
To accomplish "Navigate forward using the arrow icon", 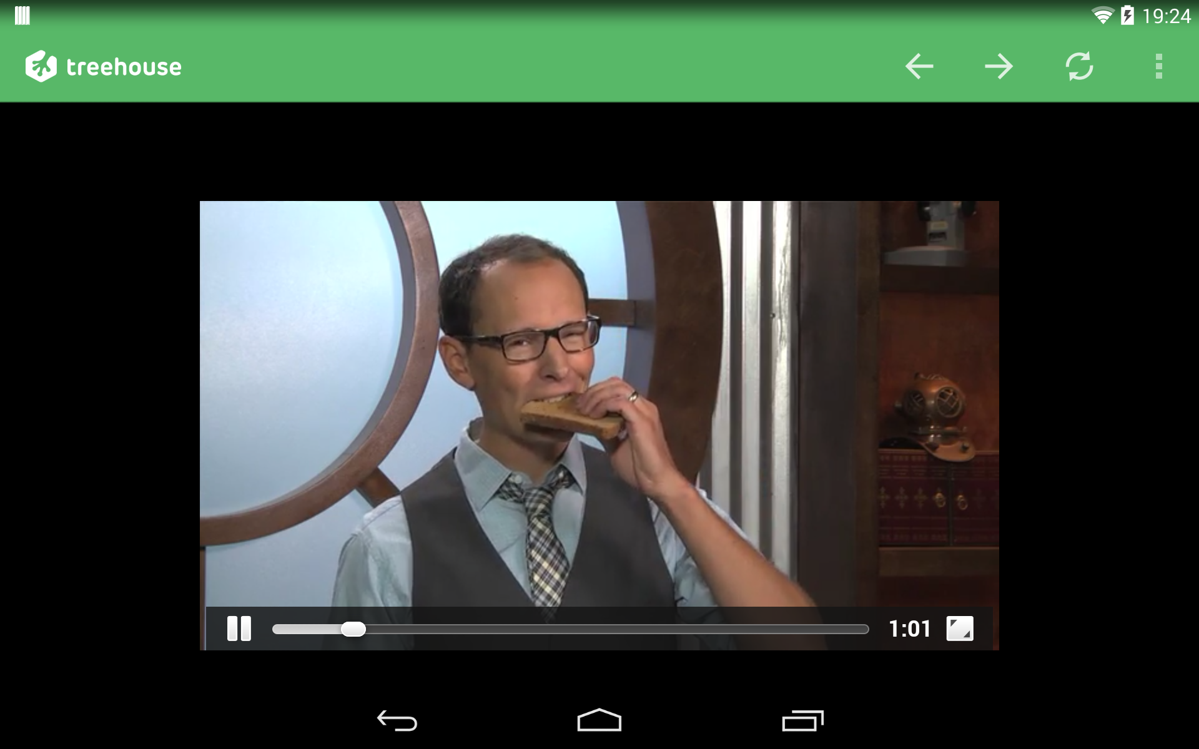I will (x=1001, y=66).
